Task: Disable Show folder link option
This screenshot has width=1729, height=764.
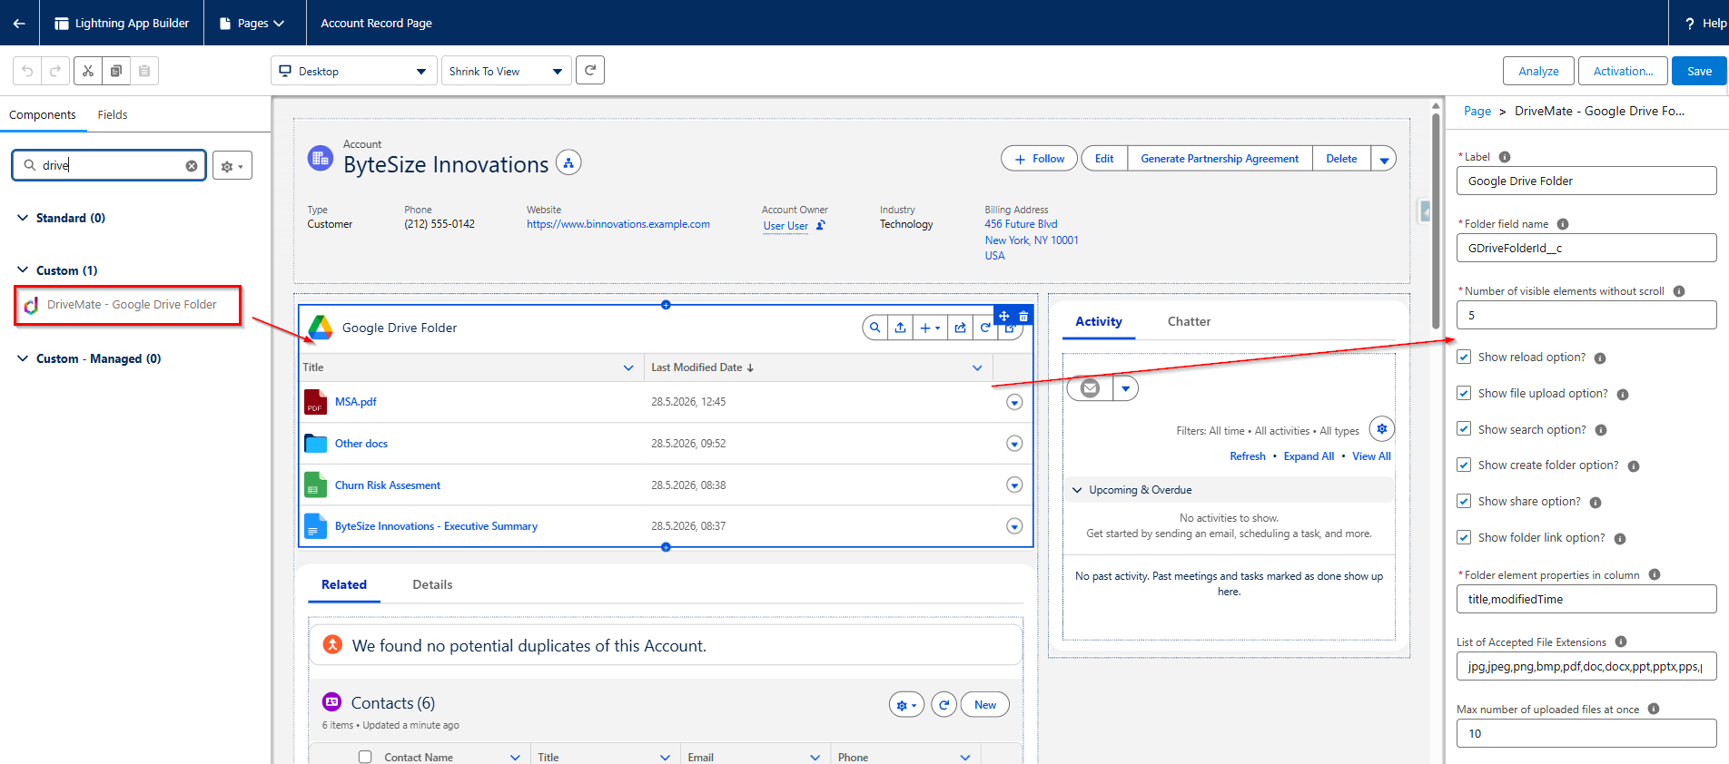Action: tap(1464, 537)
